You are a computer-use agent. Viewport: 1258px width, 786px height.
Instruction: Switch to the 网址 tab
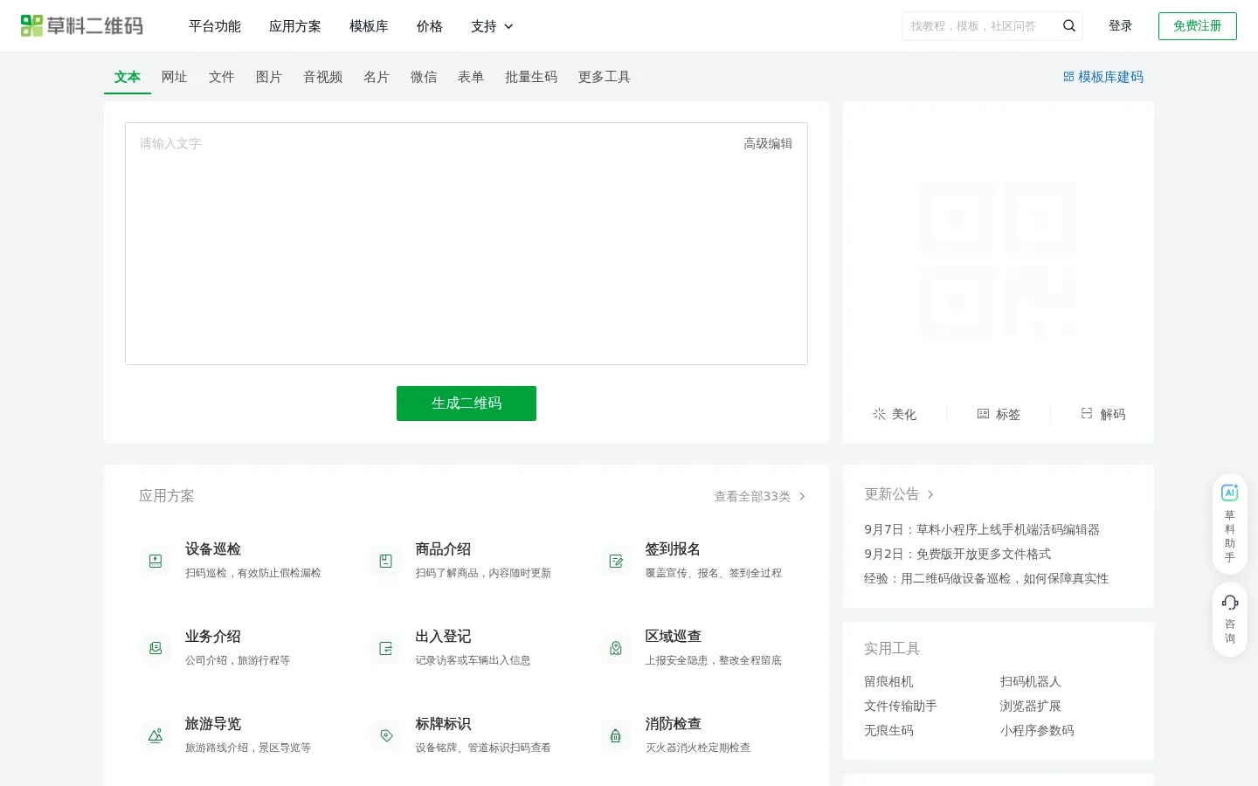pos(175,77)
